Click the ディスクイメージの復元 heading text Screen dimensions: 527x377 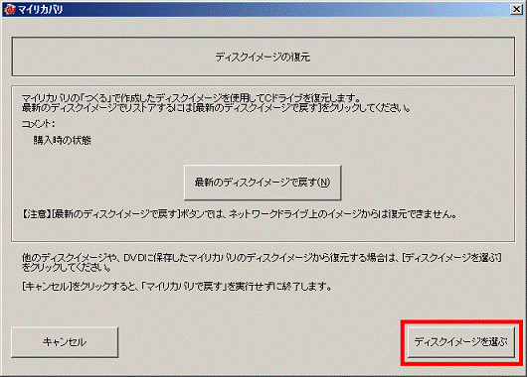(263, 57)
